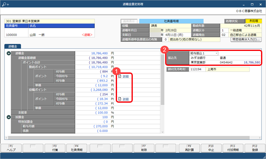
Task: Click the 加算金 amount 100
Action: click(x=105, y=117)
